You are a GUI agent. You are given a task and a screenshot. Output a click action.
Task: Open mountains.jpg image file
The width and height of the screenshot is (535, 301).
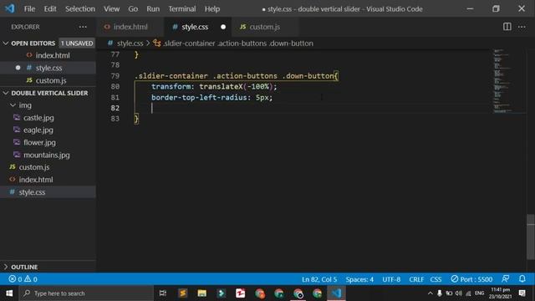pos(47,155)
